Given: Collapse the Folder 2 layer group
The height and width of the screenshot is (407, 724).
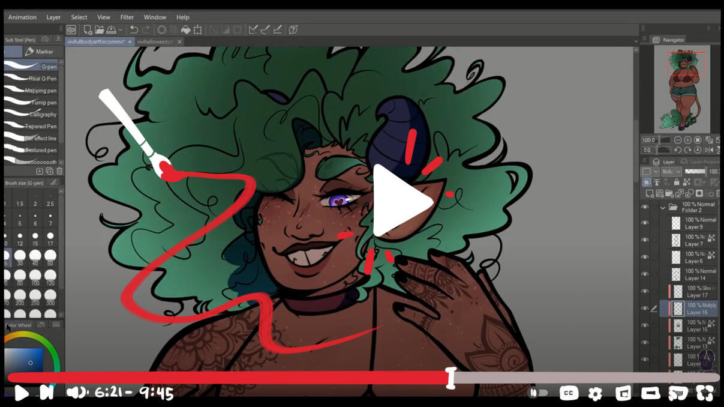Looking at the screenshot, I should coord(663,208).
